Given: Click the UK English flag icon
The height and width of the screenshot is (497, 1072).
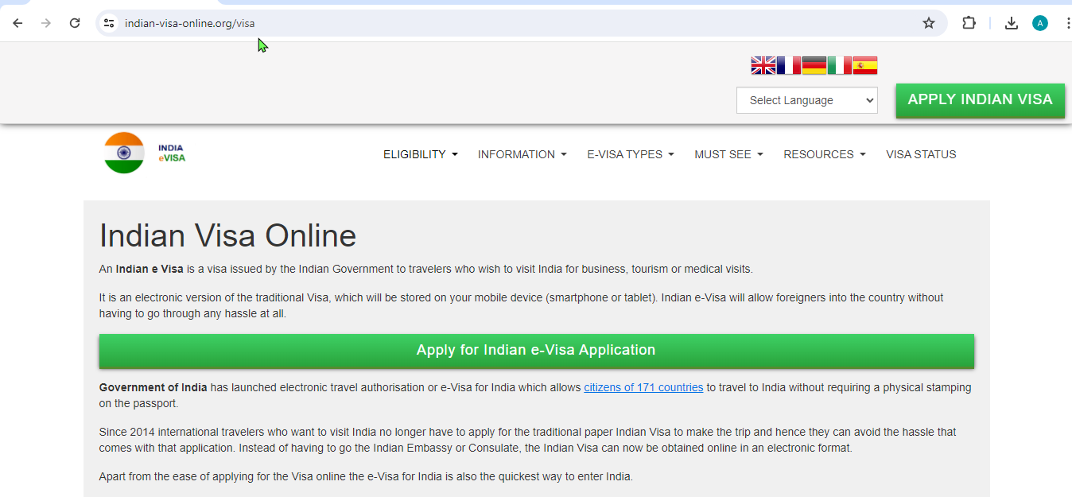Looking at the screenshot, I should point(763,65).
